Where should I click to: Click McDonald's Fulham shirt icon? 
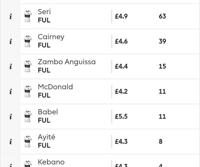28,92
